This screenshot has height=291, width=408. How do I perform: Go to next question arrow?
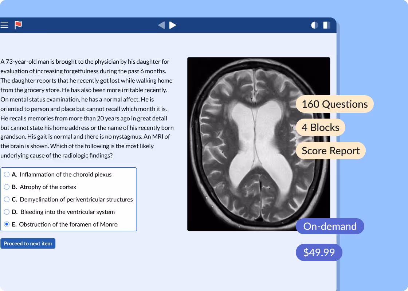[x=173, y=25]
